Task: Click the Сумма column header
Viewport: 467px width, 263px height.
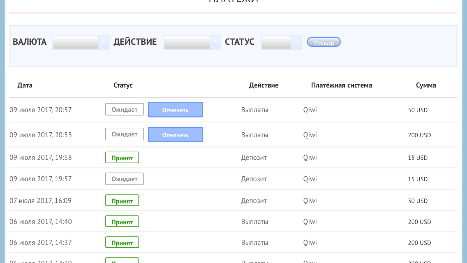Action: coord(426,85)
